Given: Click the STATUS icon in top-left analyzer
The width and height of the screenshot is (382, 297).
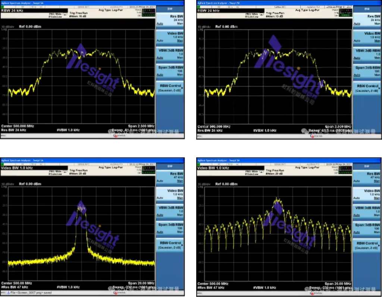Looking at the screenshot, I should click(x=115, y=135).
